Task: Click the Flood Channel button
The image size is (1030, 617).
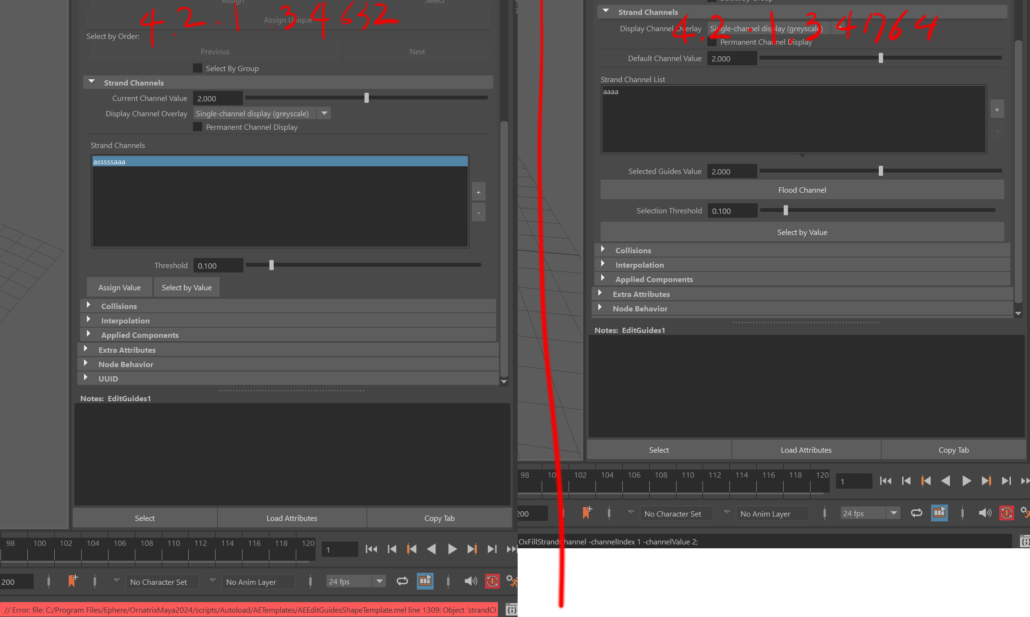Action: tap(802, 190)
